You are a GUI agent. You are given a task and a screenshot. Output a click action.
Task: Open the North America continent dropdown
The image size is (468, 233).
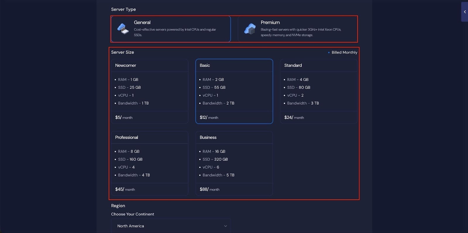(171, 226)
